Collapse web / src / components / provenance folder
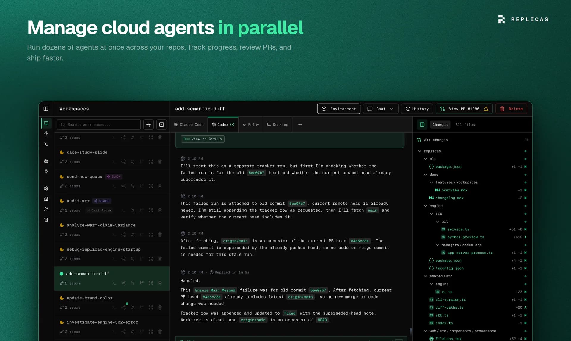Viewport: 571px width, 341px height. tap(426, 331)
